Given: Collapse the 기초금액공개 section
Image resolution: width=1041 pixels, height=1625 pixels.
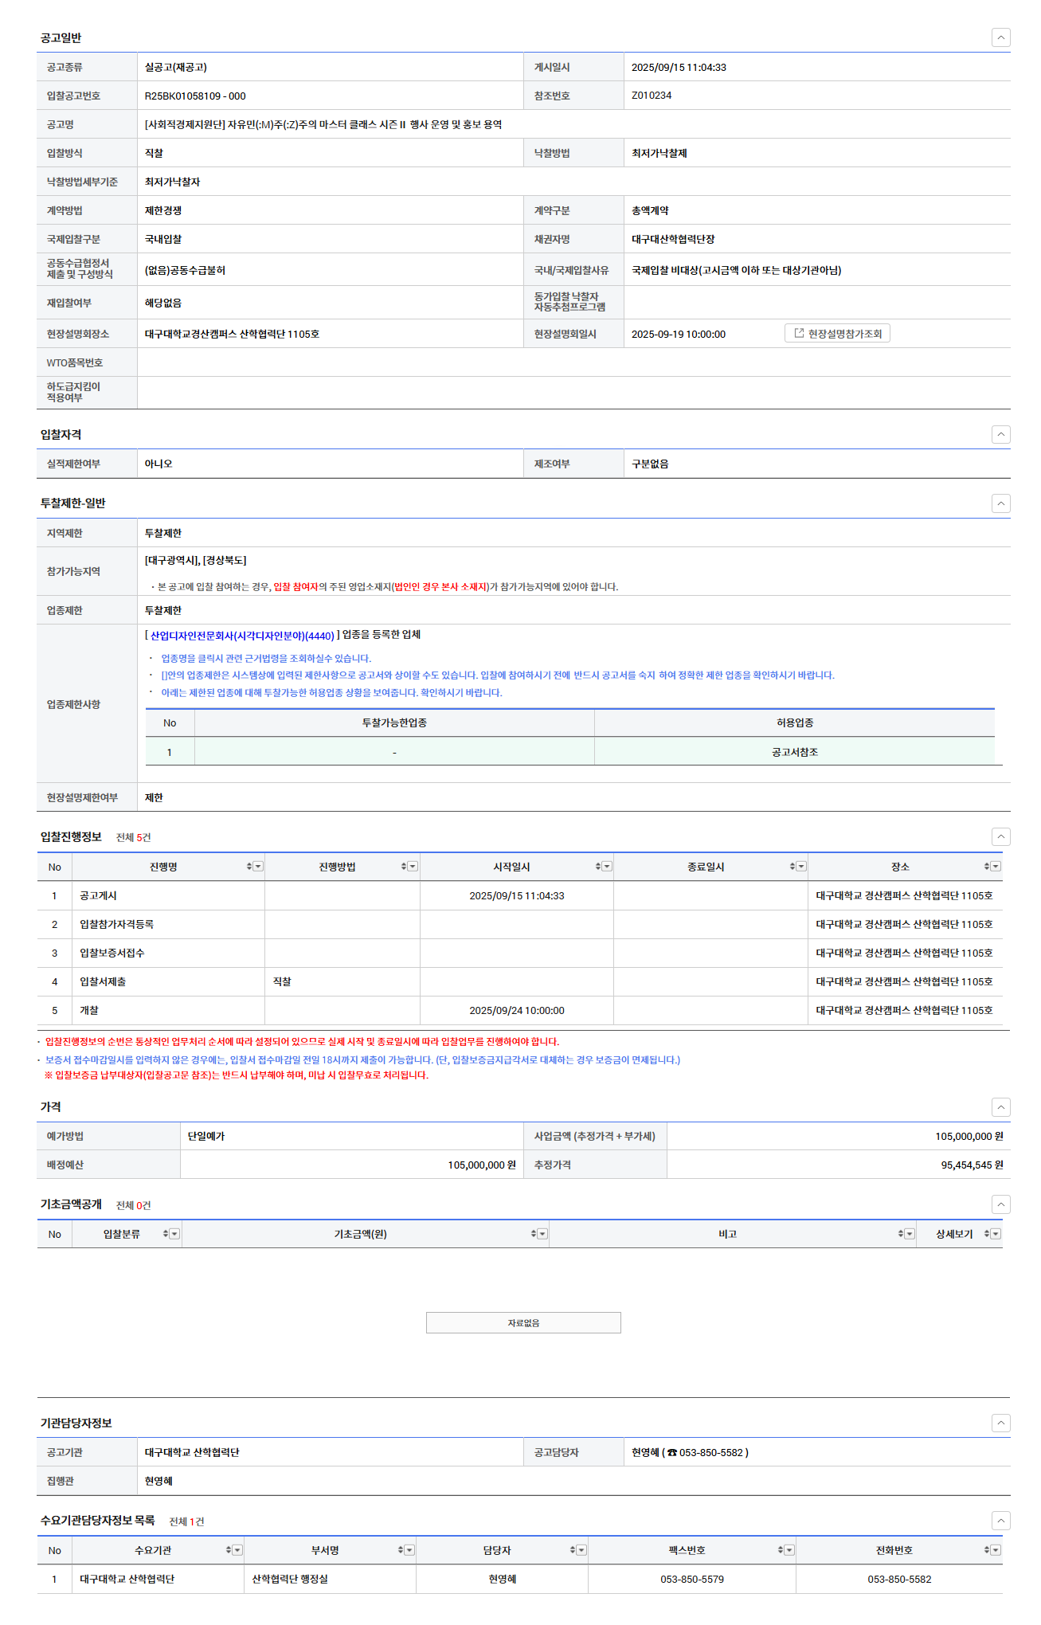Looking at the screenshot, I should coord(1001,1204).
